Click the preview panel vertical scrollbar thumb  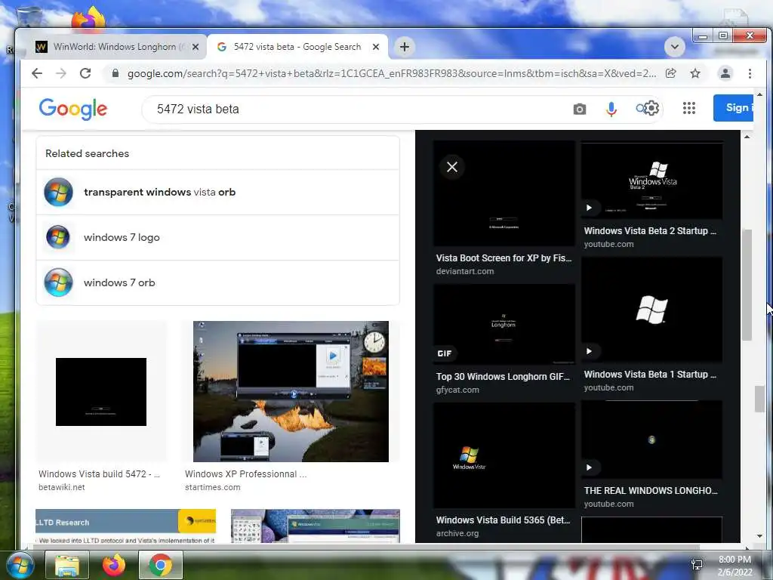coord(747,285)
